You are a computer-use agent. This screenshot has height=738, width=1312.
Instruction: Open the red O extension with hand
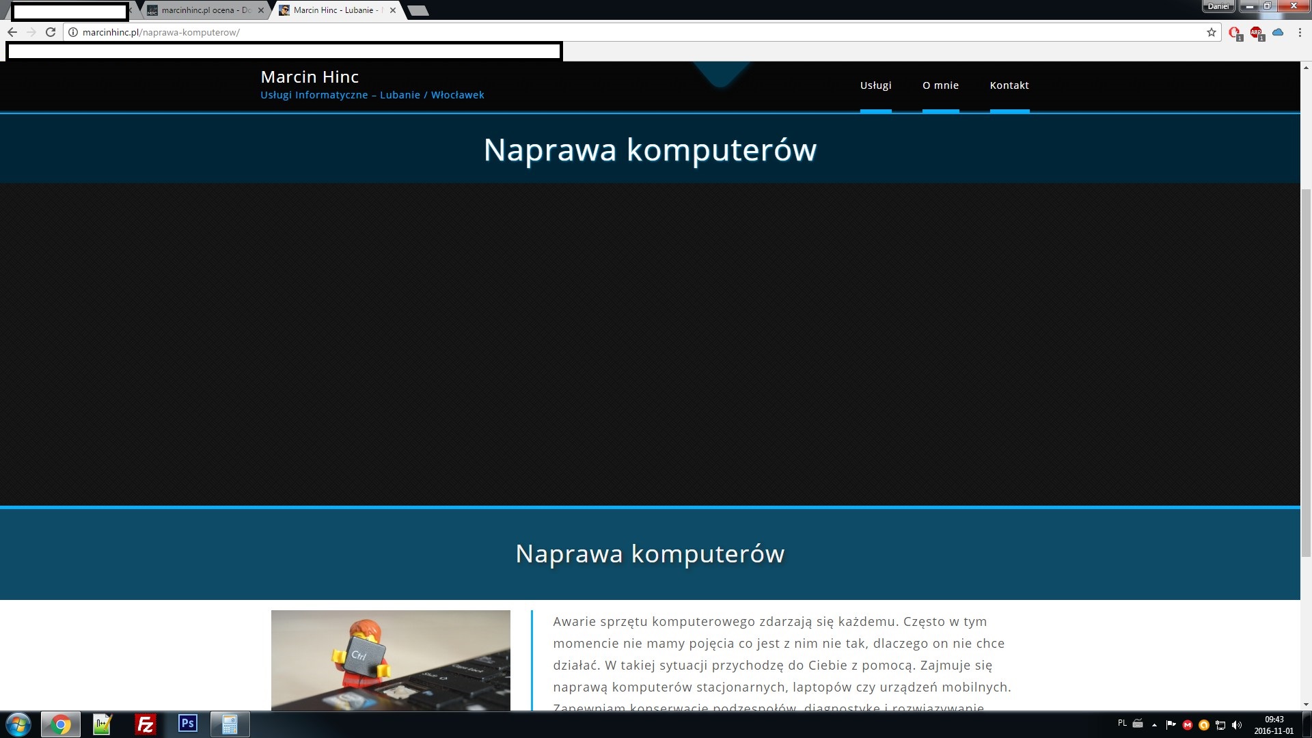pos(1235,33)
